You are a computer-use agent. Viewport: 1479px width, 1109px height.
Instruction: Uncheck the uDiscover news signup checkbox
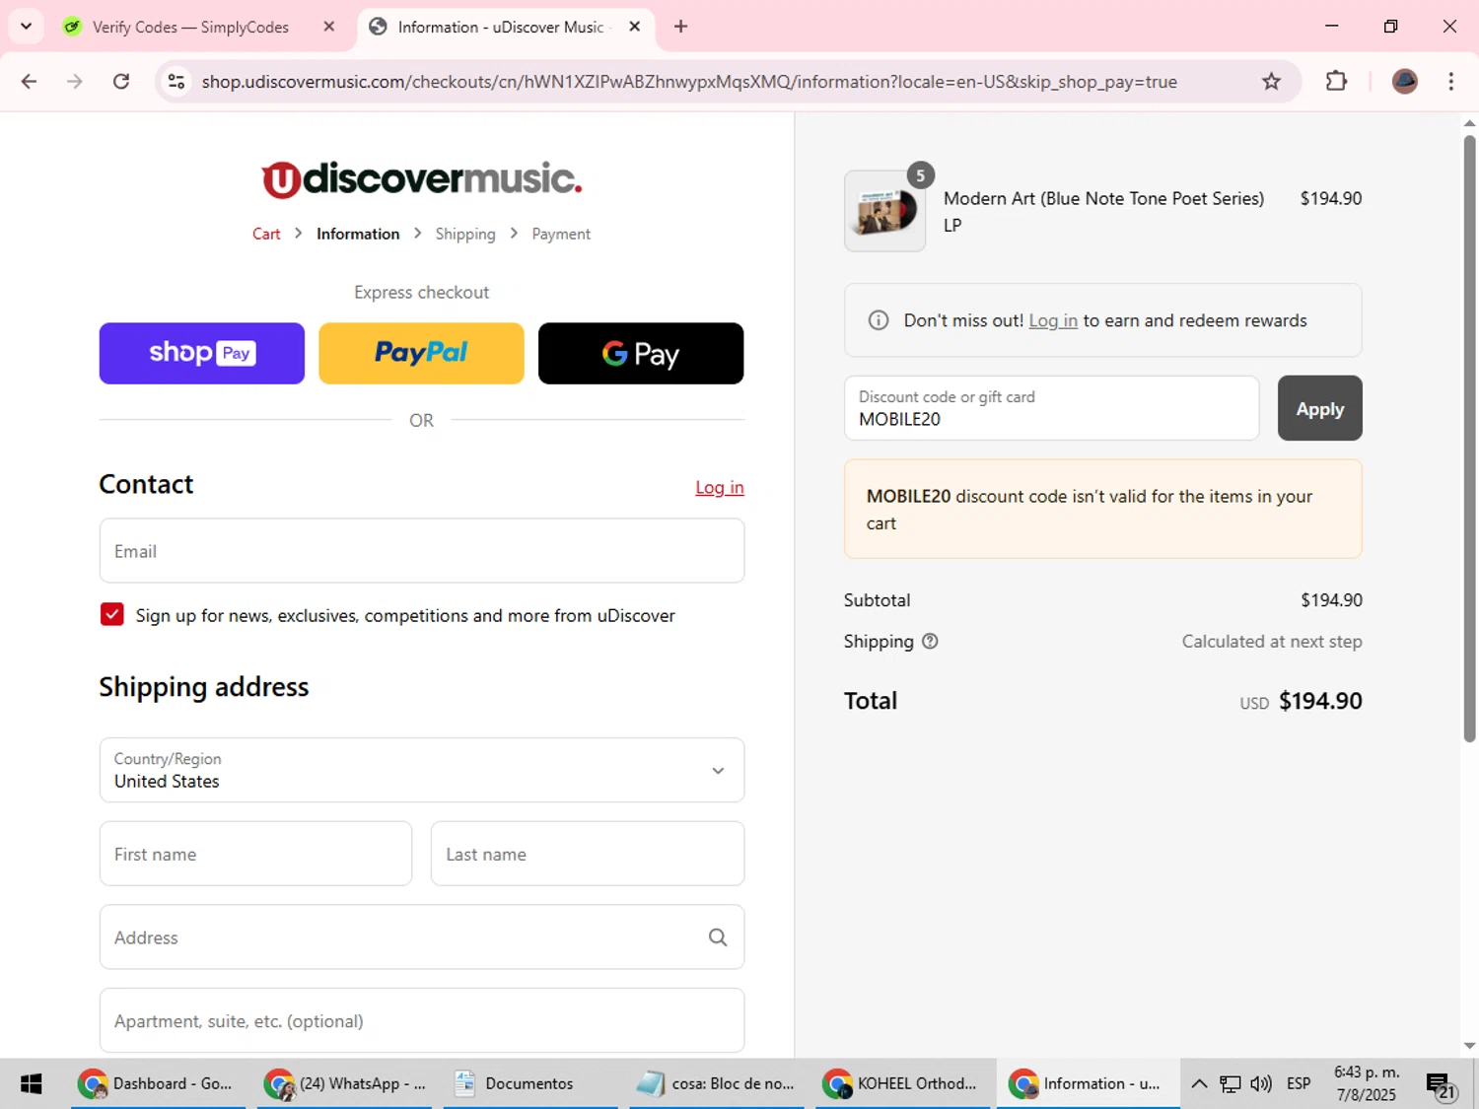(x=112, y=615)
